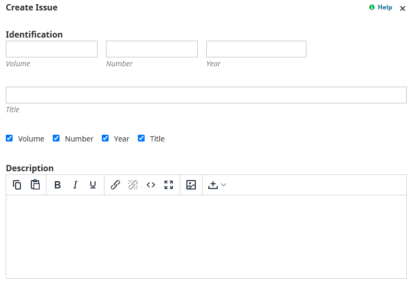Toggle Italic formatting
This screenshot has height=284, width=413.
tap(75, 185)
